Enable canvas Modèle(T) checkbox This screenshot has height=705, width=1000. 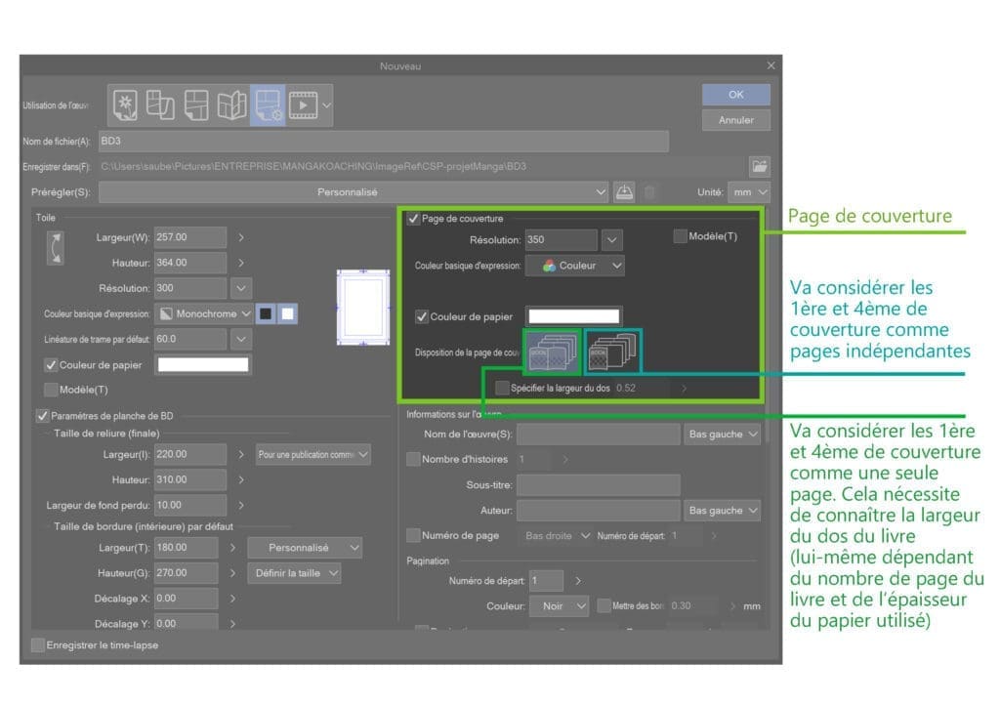point(51,390)
